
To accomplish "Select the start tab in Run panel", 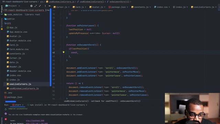I will (18, 105).
